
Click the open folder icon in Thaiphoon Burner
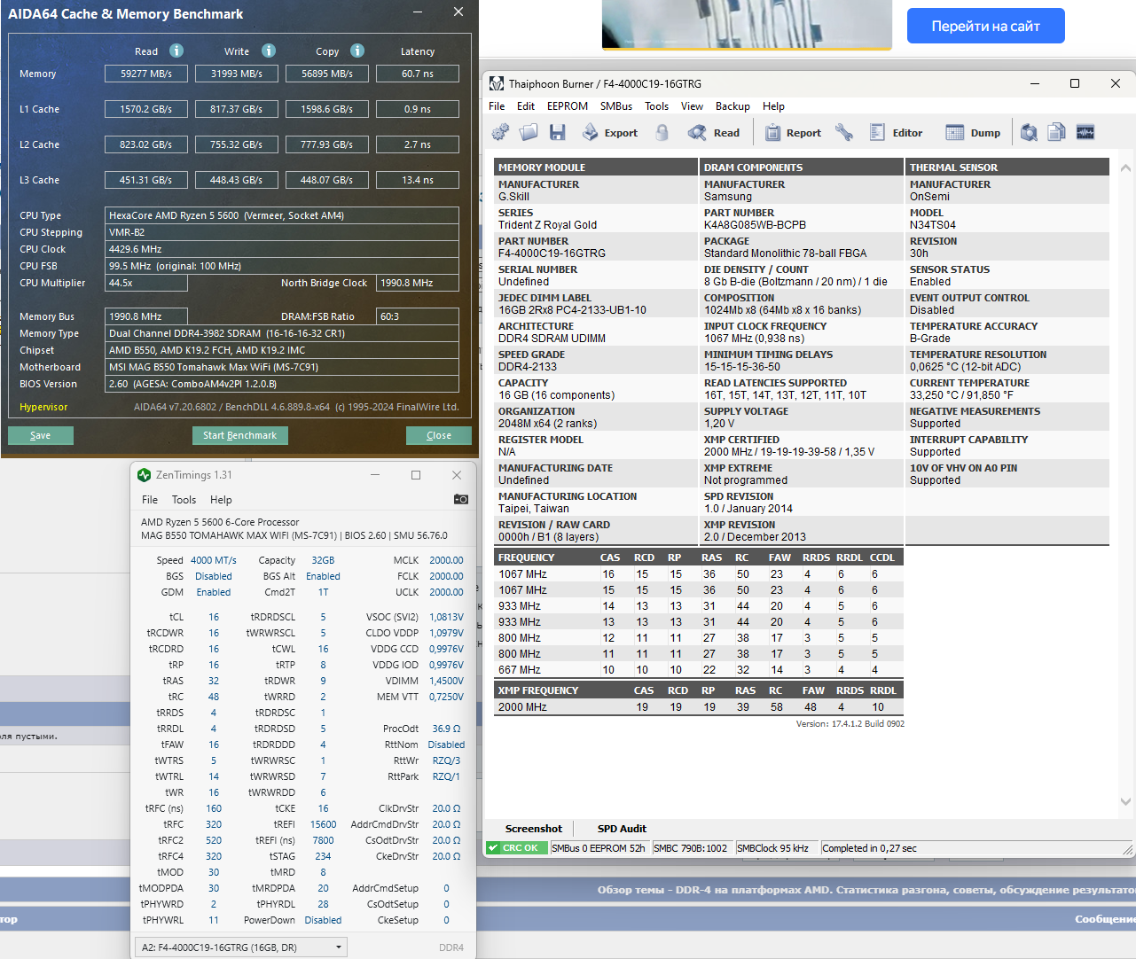(529, 132)
